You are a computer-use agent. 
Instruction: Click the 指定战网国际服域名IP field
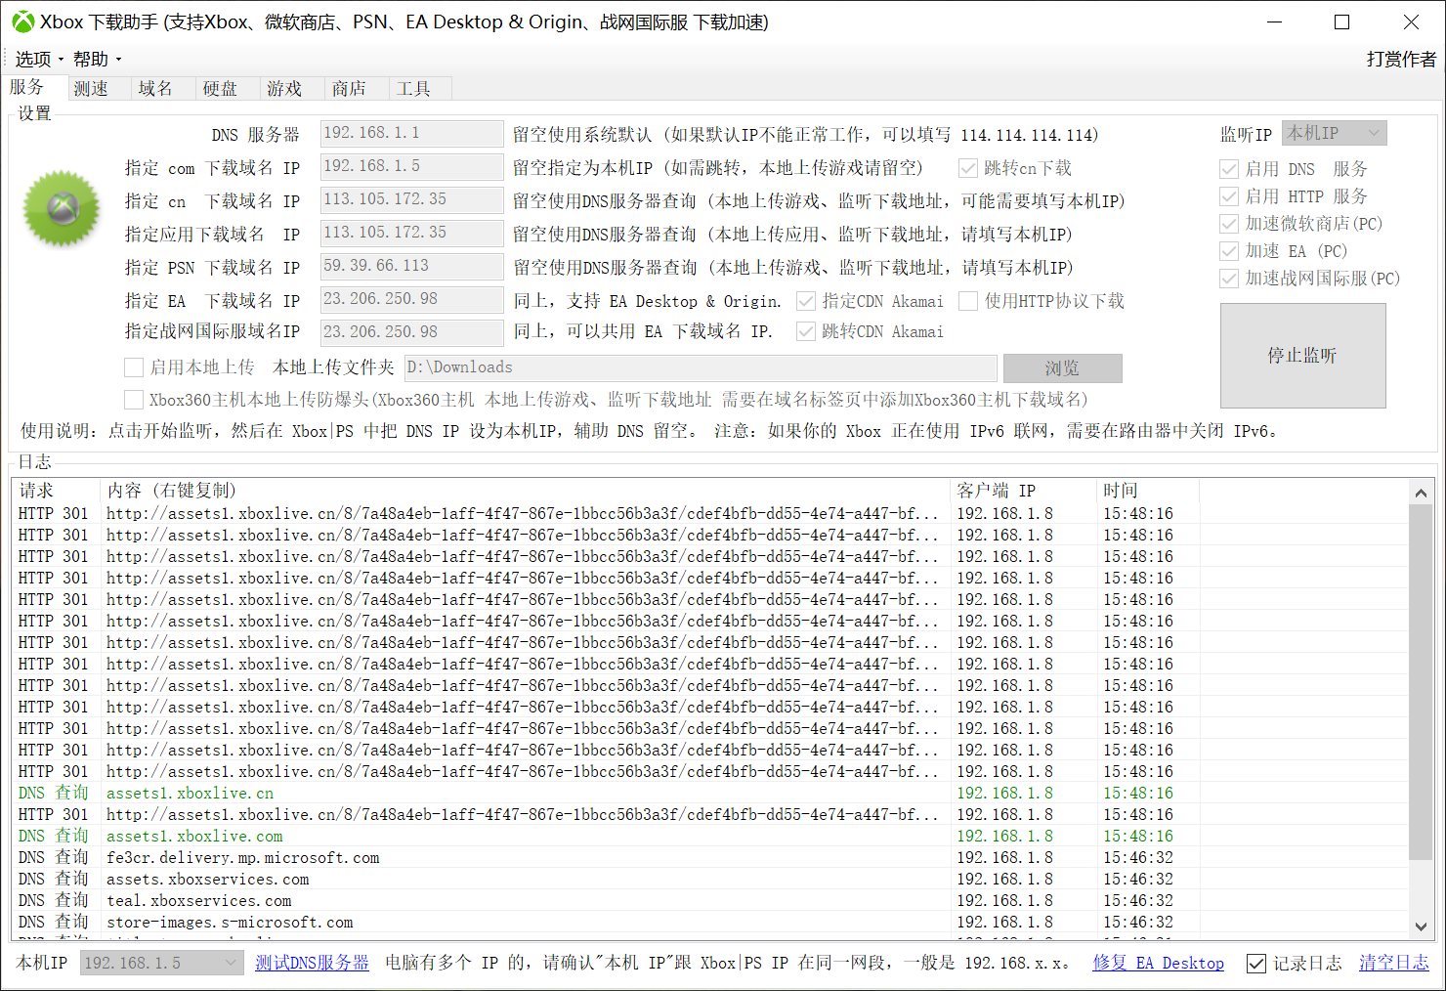click(411, 332)
